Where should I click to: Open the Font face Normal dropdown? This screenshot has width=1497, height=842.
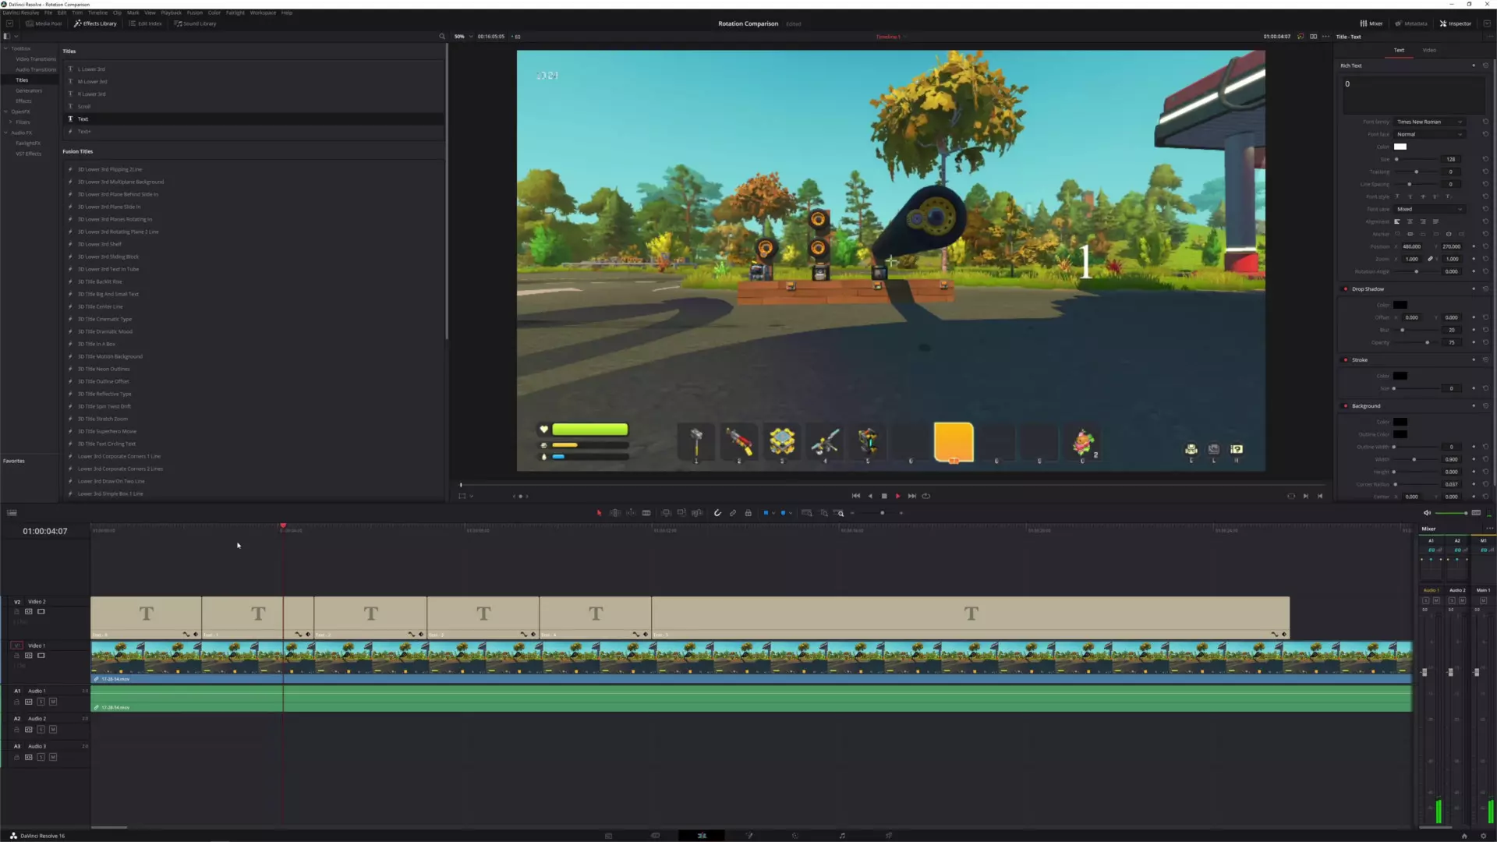(x=1429, y=134)
